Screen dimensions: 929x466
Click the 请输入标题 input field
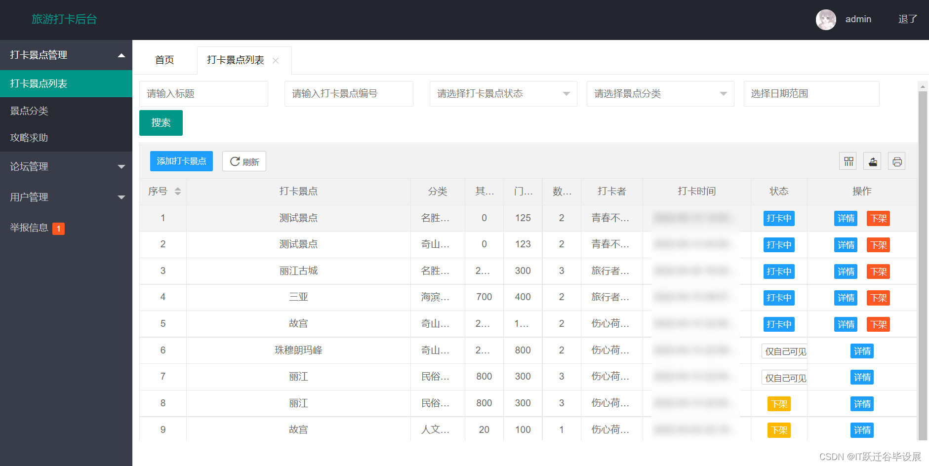pos(203,93)
